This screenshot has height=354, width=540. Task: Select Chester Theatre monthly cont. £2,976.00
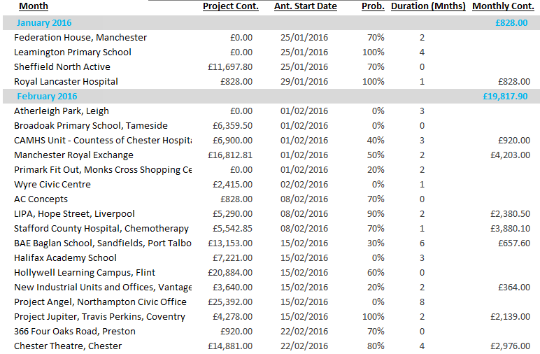pyautogui.click(x=510, y=346)
